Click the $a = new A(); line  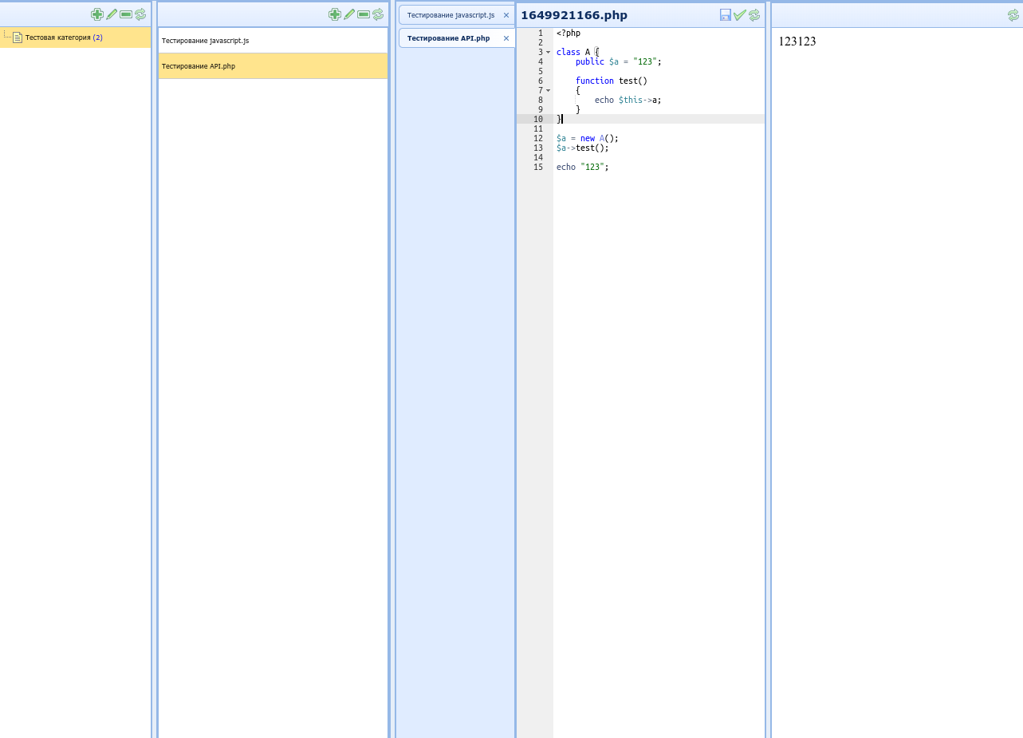pos(588,138)
